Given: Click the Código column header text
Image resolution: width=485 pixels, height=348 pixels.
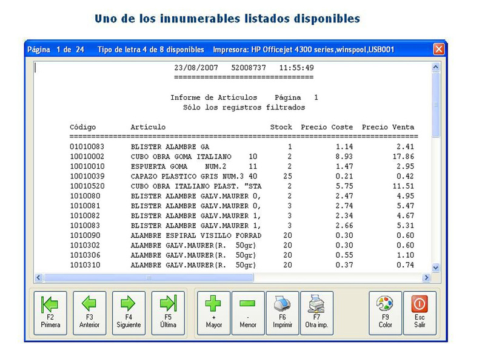Looking at the screenshot, I should (x=82, y=127).
